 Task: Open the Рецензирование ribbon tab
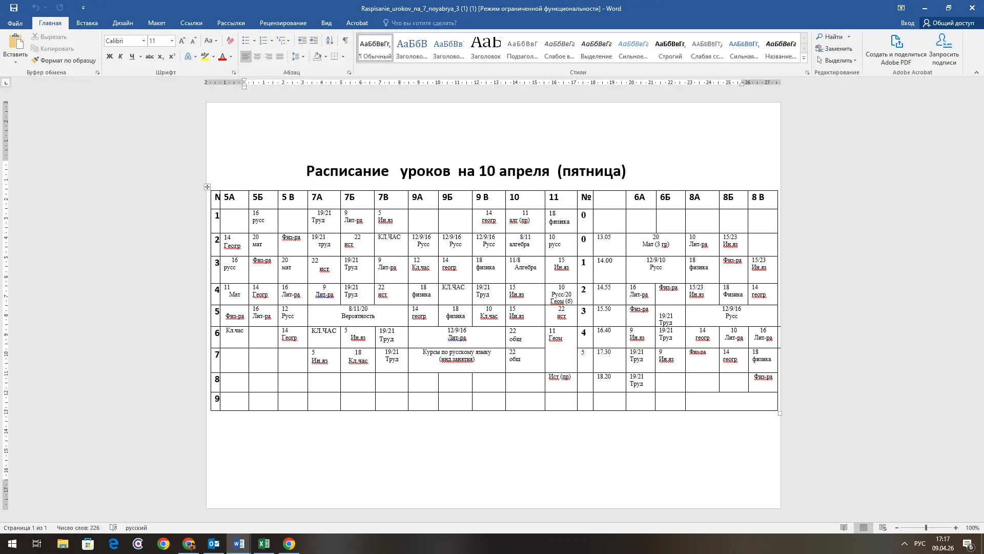(x=283, y=23)
